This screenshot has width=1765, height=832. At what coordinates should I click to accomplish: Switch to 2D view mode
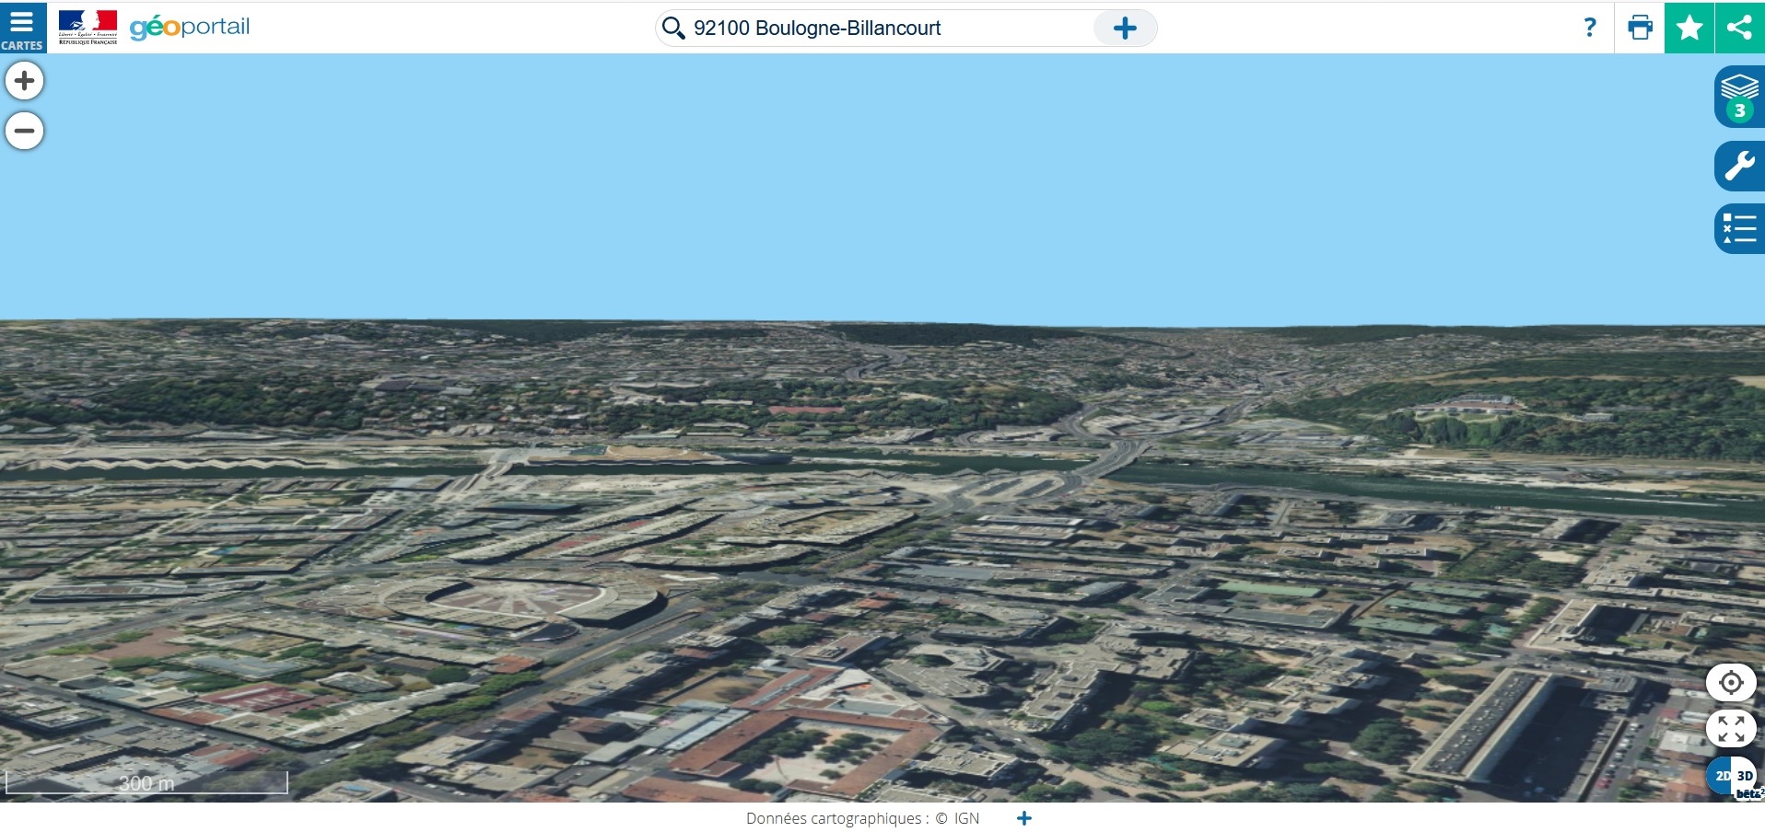point(1722,776)
